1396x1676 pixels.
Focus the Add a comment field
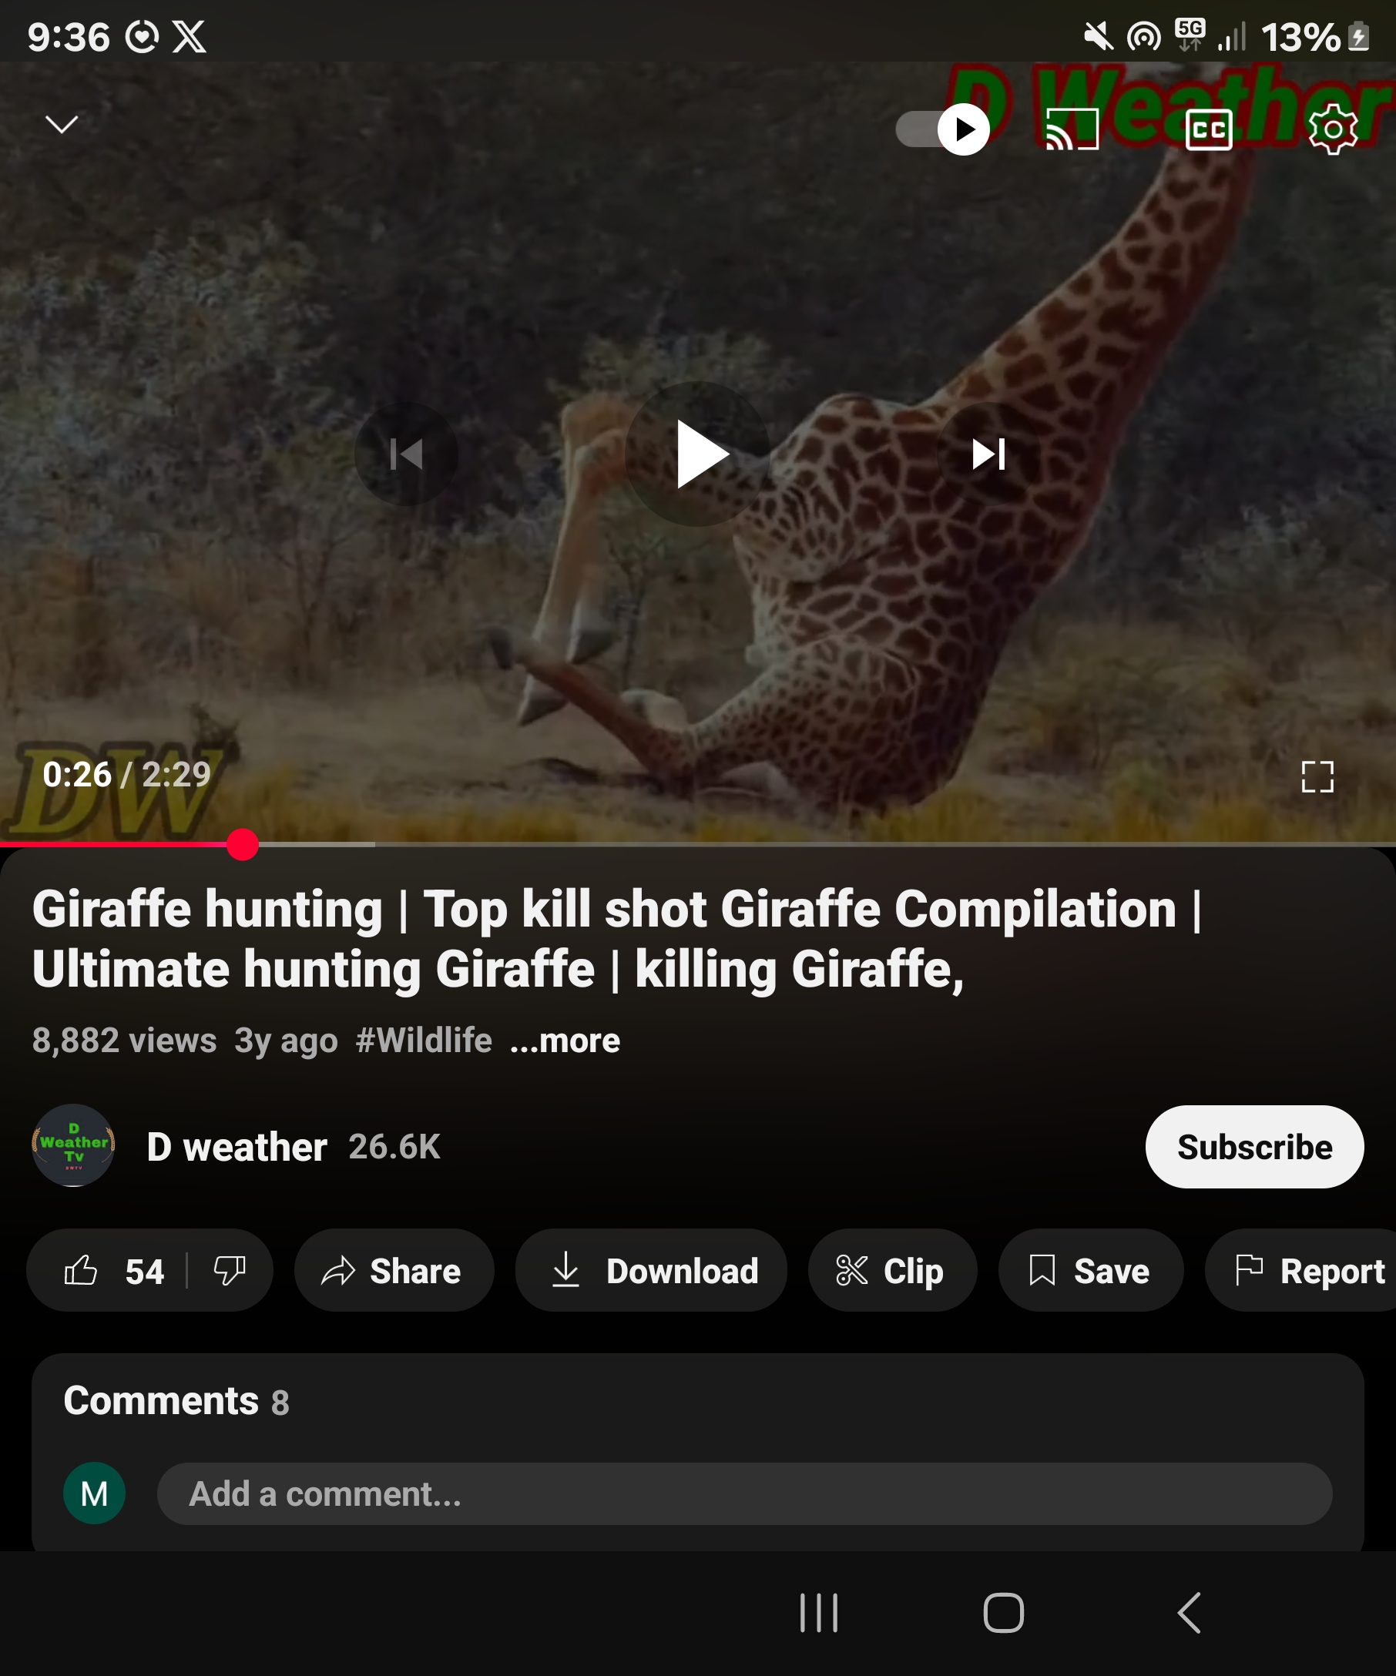[744, 1494]
